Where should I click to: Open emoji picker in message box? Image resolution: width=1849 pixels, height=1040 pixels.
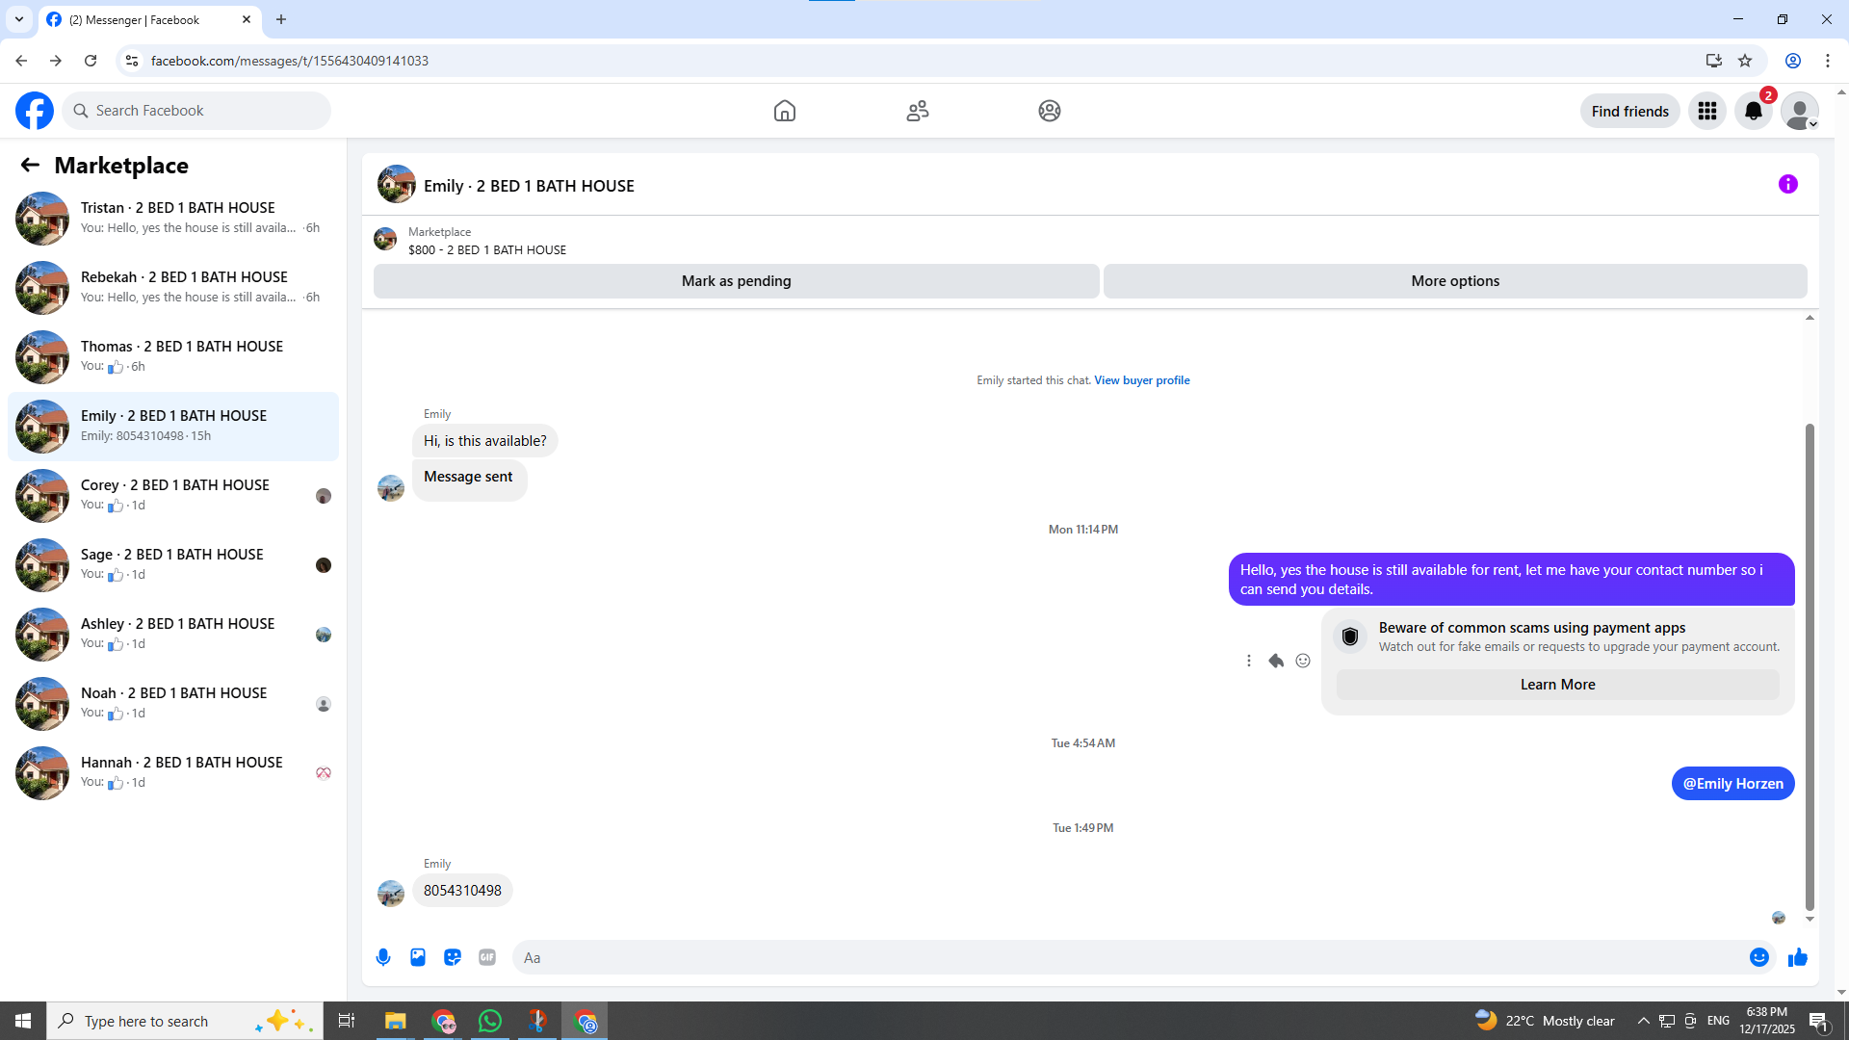pyautogui.click(x=1758, y=957)
